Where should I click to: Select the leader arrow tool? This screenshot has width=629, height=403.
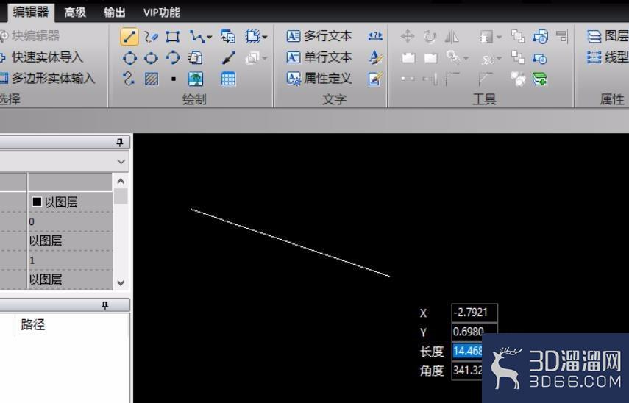[228, 58]
